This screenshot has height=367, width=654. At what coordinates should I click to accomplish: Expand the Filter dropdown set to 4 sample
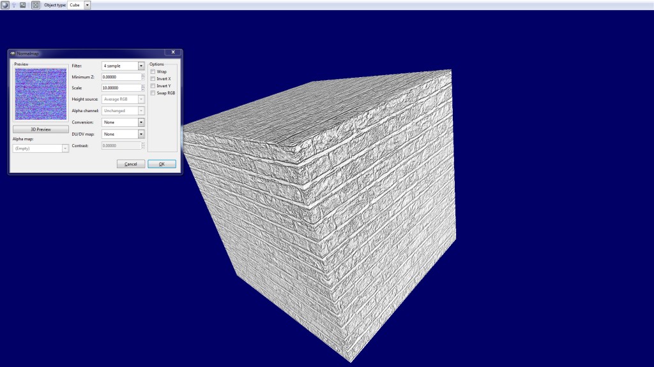123,66
